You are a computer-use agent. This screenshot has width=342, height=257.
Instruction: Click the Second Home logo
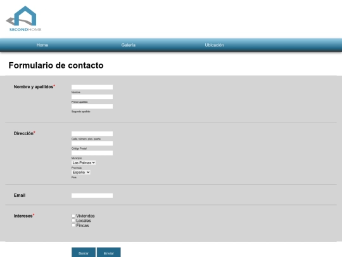coord(23,19)
